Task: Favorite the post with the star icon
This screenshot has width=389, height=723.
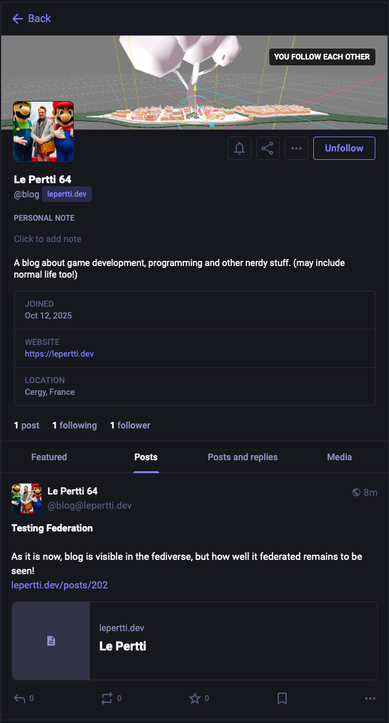Action: pyautogui.click(x=194, y=698)
